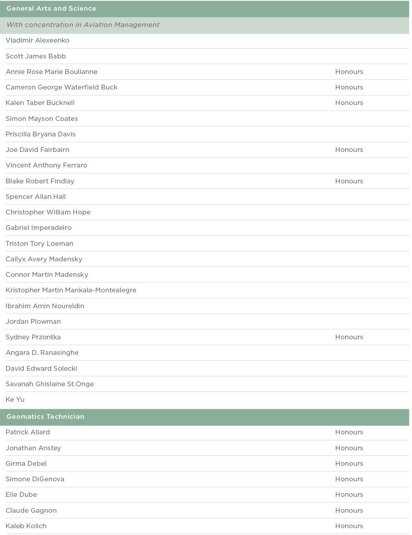Click the name Vladimir Alexeenko
Viewport: 412px width, 535px height.
[37, 40]
